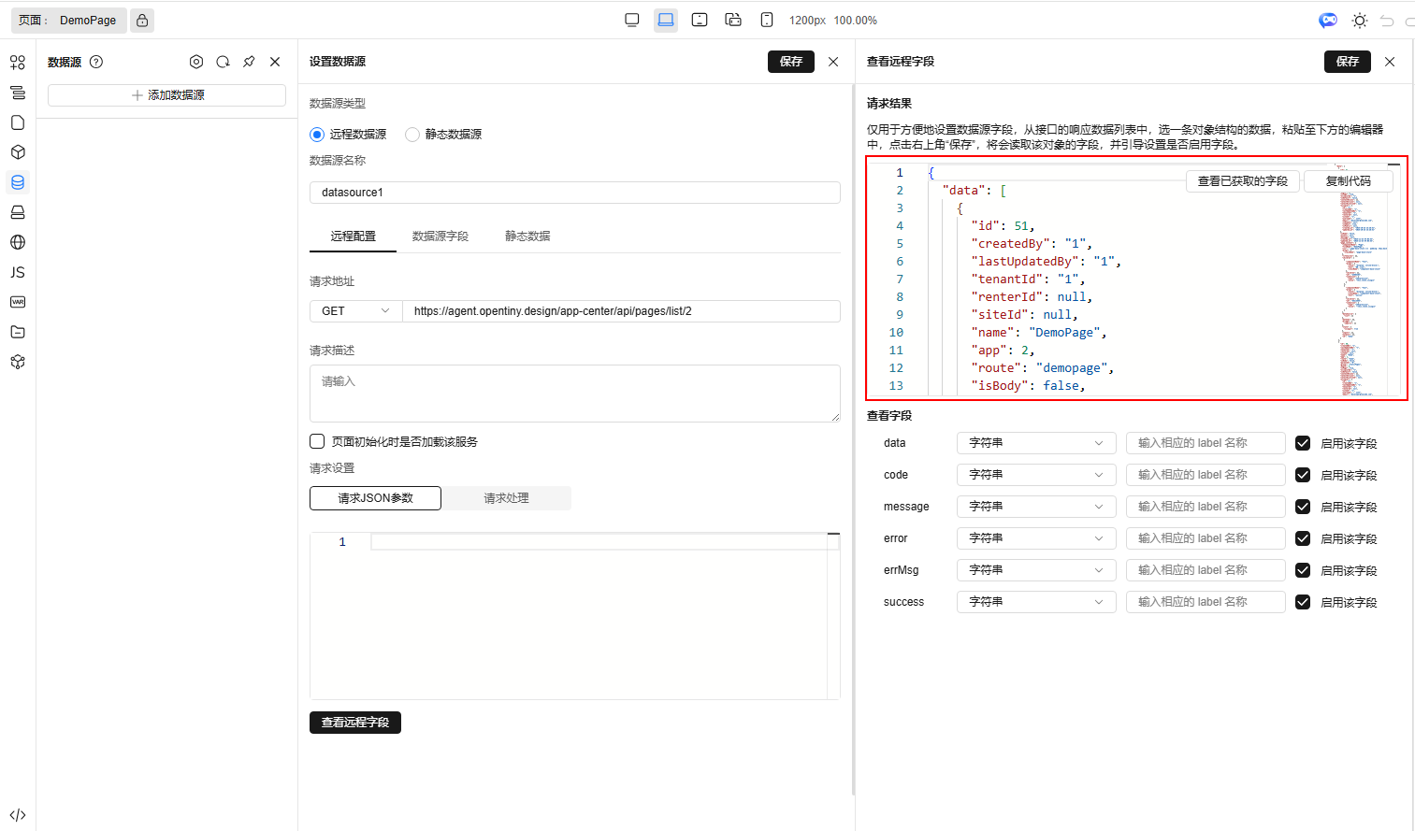Image resolution: width=1415 pixels, height=831 pixels.
Task: Uncheck enable field for the message row
Action: (x=1303, y=507)
